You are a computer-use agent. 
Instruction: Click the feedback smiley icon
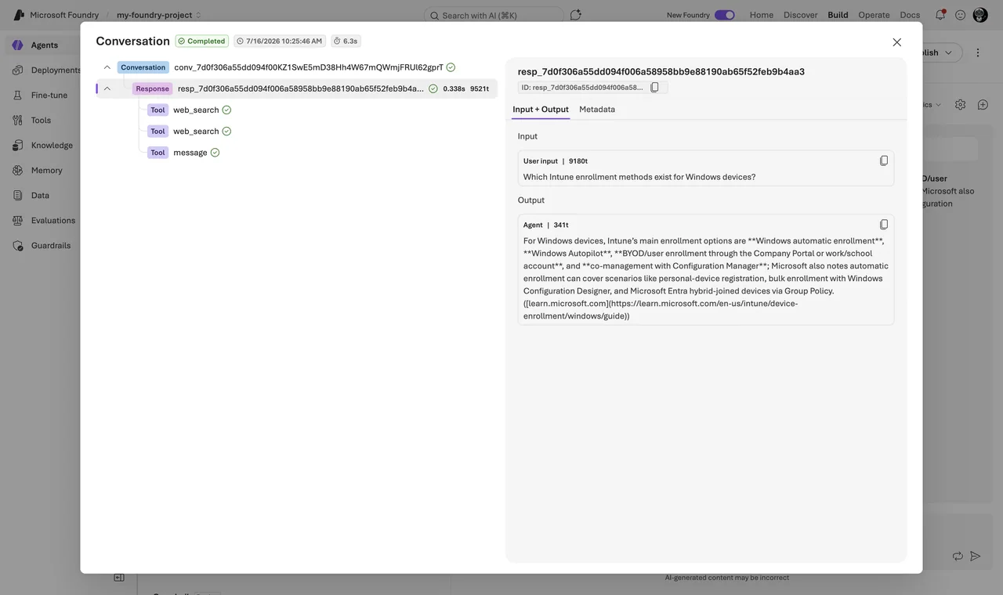click(x=960, y=15)
